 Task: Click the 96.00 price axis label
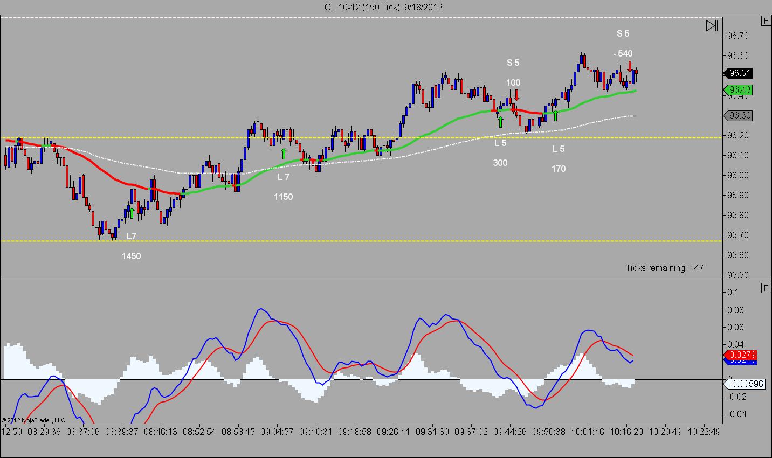click(738, 175)
